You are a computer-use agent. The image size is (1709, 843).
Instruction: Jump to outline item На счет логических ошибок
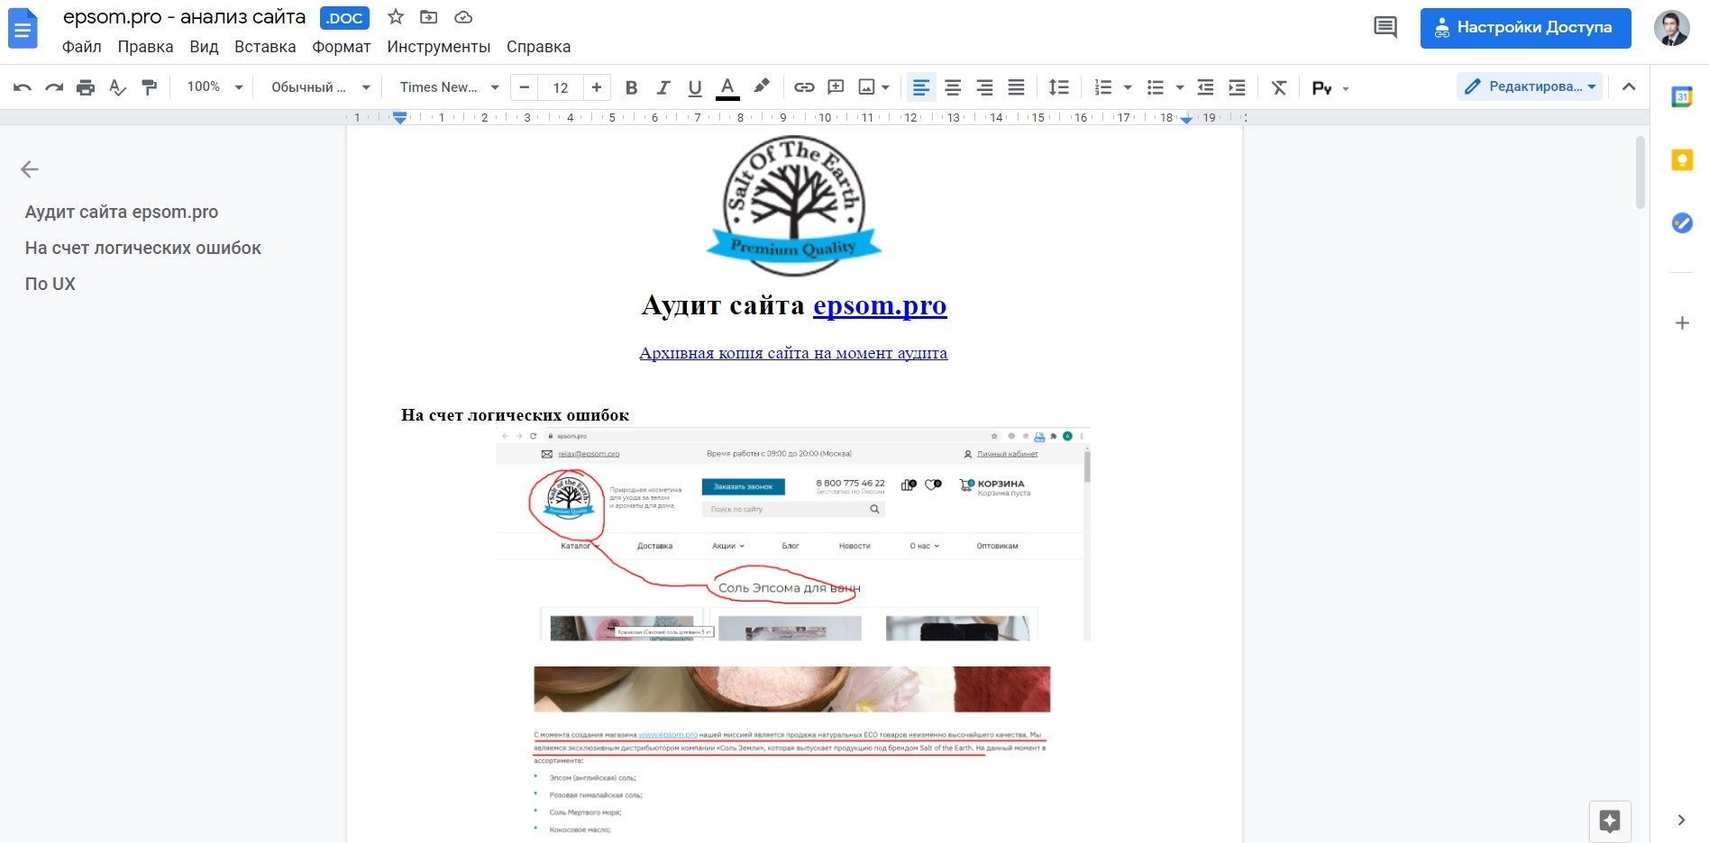143,249
